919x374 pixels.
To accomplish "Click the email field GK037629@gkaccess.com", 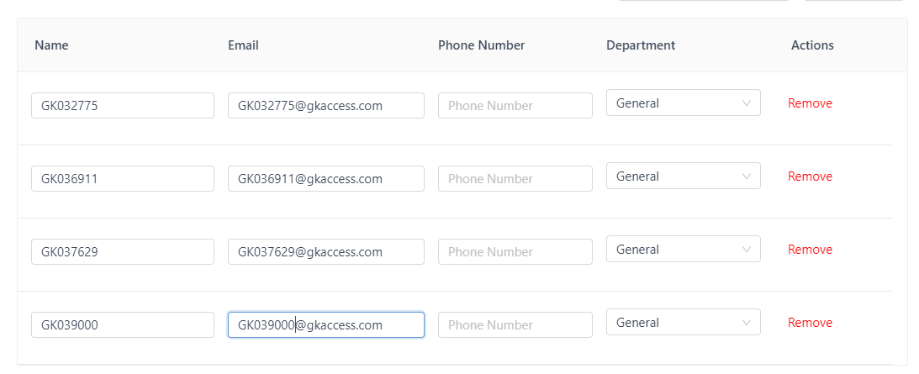I will click(325, 252).
